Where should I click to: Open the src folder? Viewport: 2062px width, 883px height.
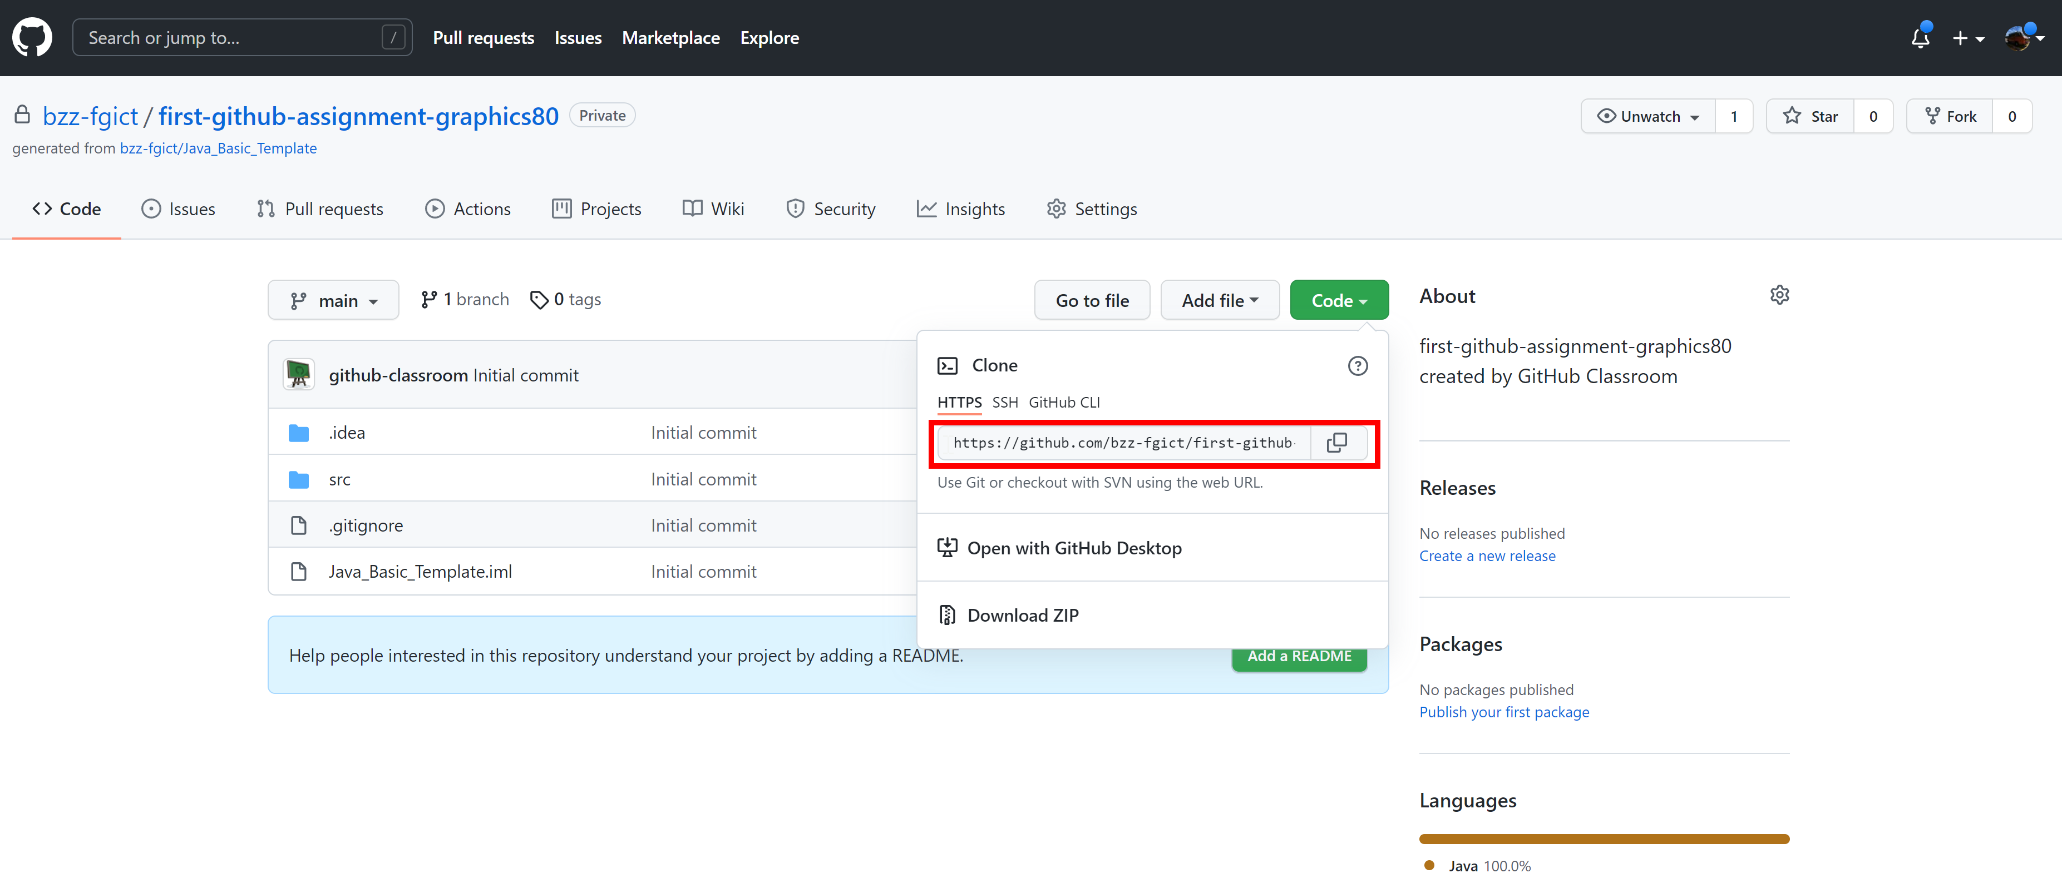339,479
